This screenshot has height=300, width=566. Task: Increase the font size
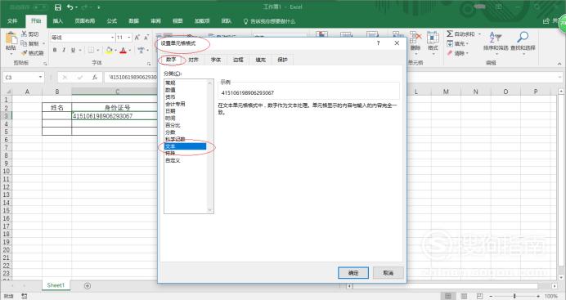137,38
